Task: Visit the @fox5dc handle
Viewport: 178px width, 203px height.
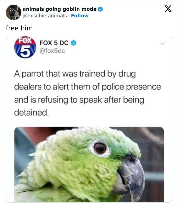Action: click(x=52, y=51)
